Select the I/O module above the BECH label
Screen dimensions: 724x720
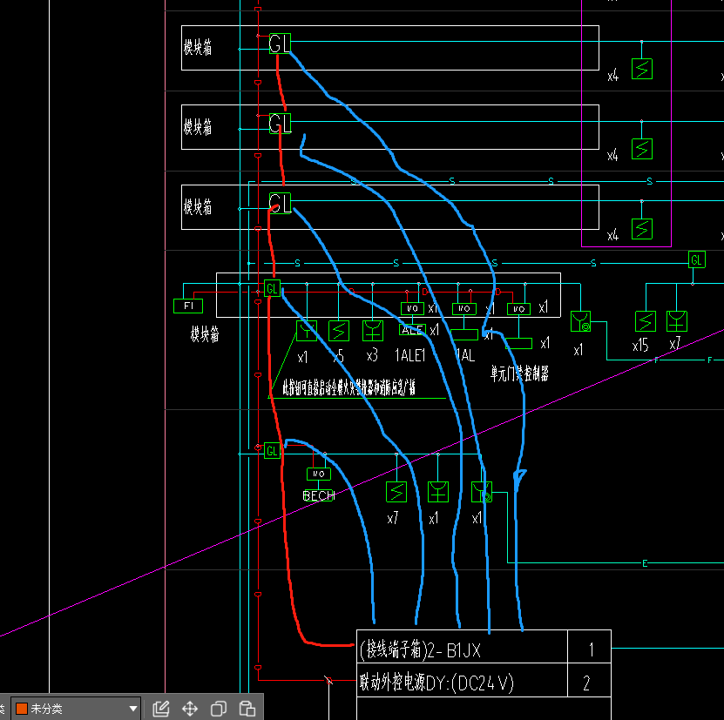(x=319, y=474)
